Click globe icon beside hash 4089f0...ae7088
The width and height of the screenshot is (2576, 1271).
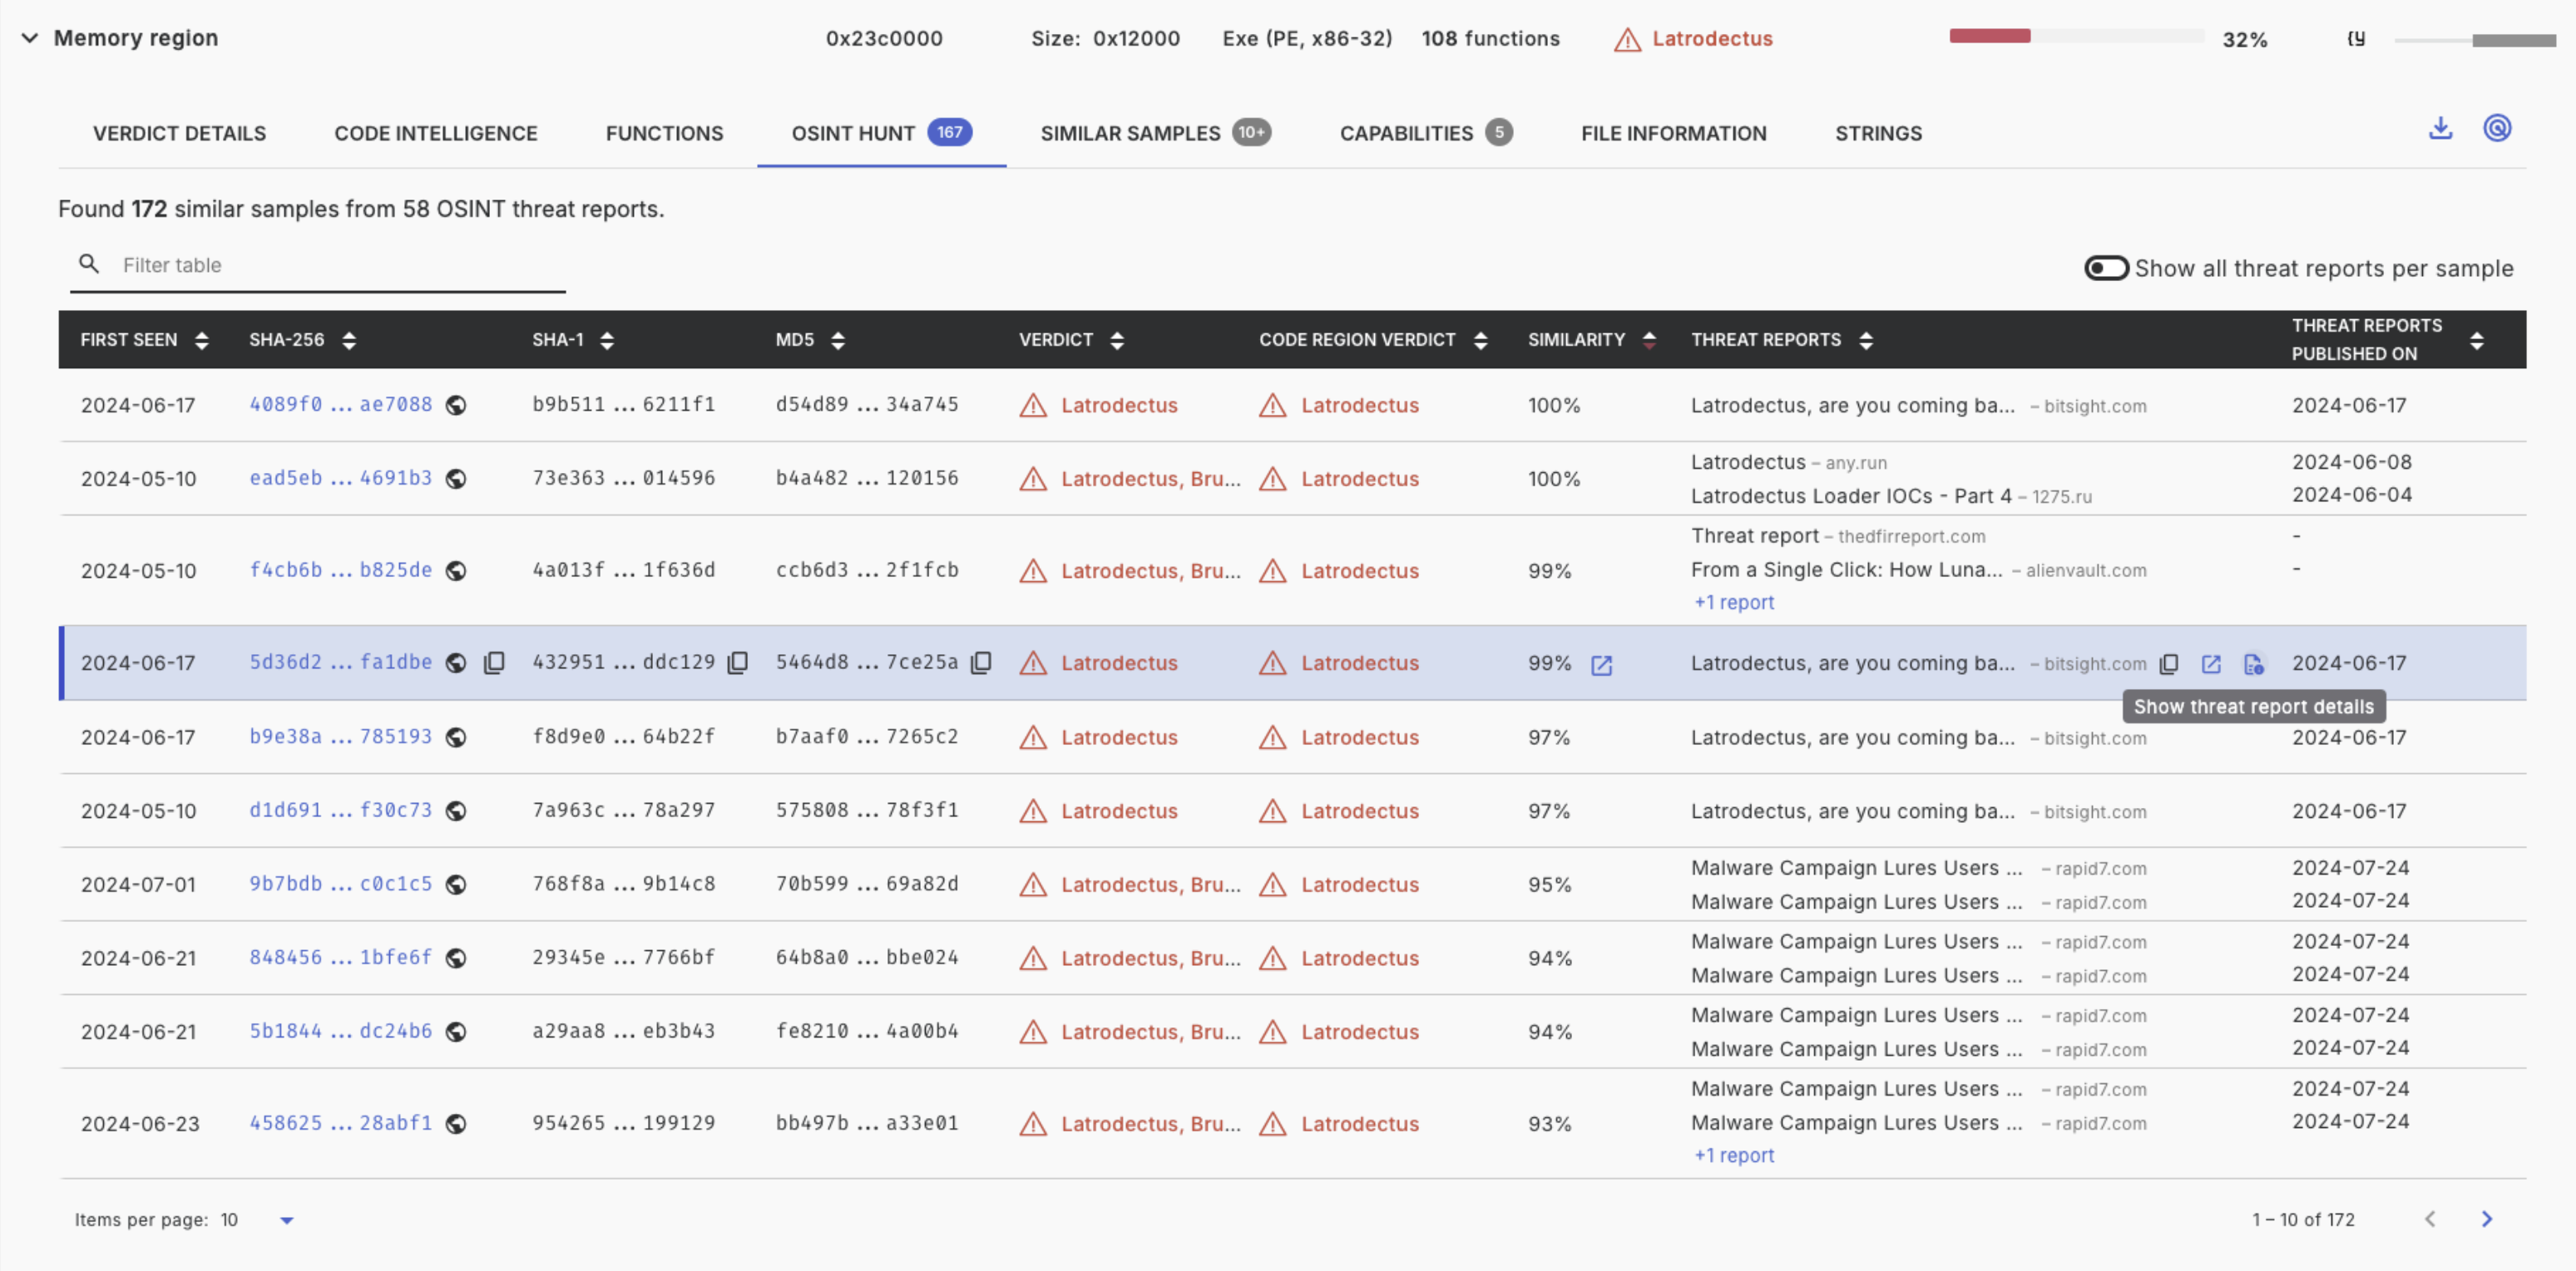point(456,406)
